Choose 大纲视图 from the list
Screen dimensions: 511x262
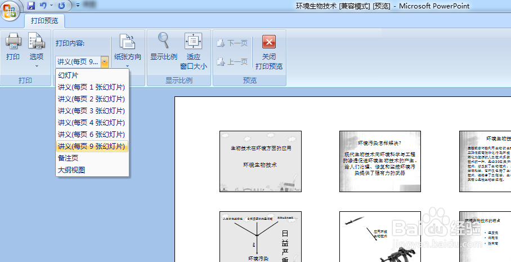[92, 170]
